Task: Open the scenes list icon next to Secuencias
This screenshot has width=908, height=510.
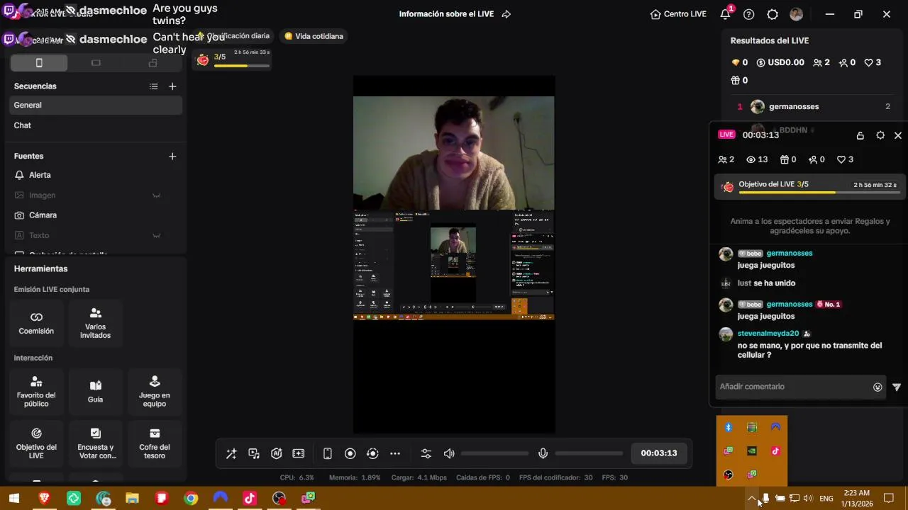Action: pos(153,86)
